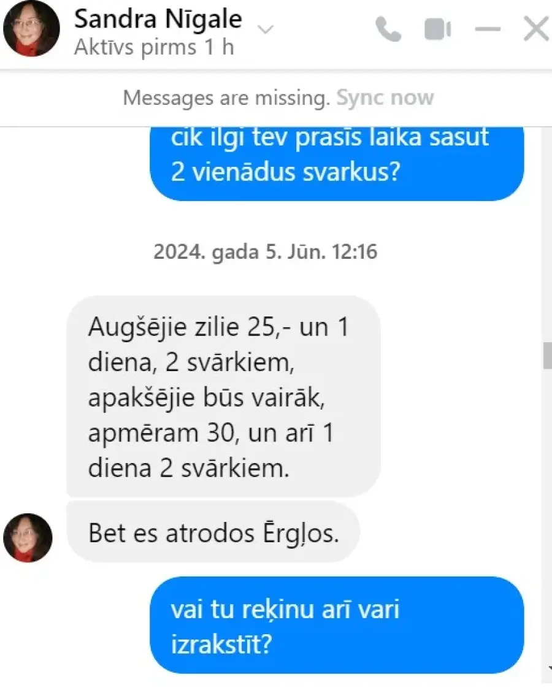The height and width of the screenshot is (693, 552).
Task: Minimize the chat window
Action: click(x=488, y=29)
